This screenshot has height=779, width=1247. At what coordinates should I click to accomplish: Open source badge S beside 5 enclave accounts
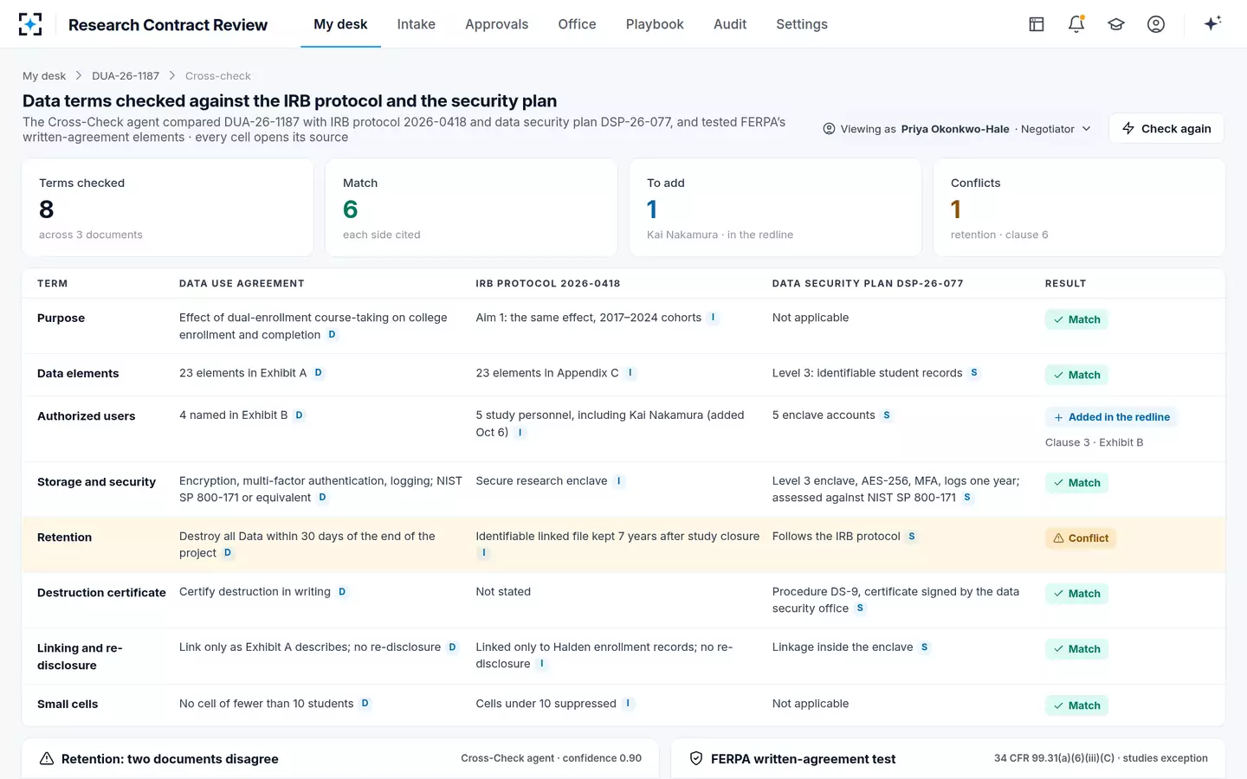pyautogui.click(x=887, y=415)
